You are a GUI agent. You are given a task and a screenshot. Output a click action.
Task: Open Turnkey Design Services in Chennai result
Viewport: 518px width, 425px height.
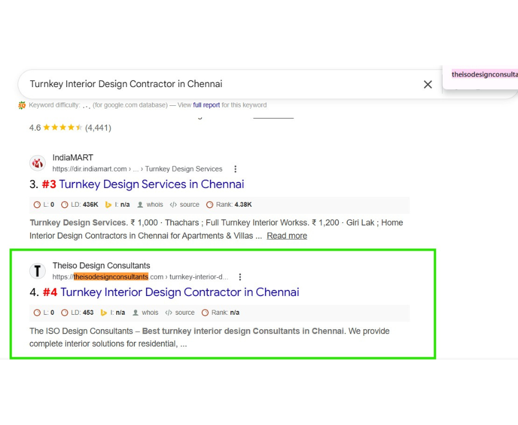pyautogui.click(x=152, y=184)
